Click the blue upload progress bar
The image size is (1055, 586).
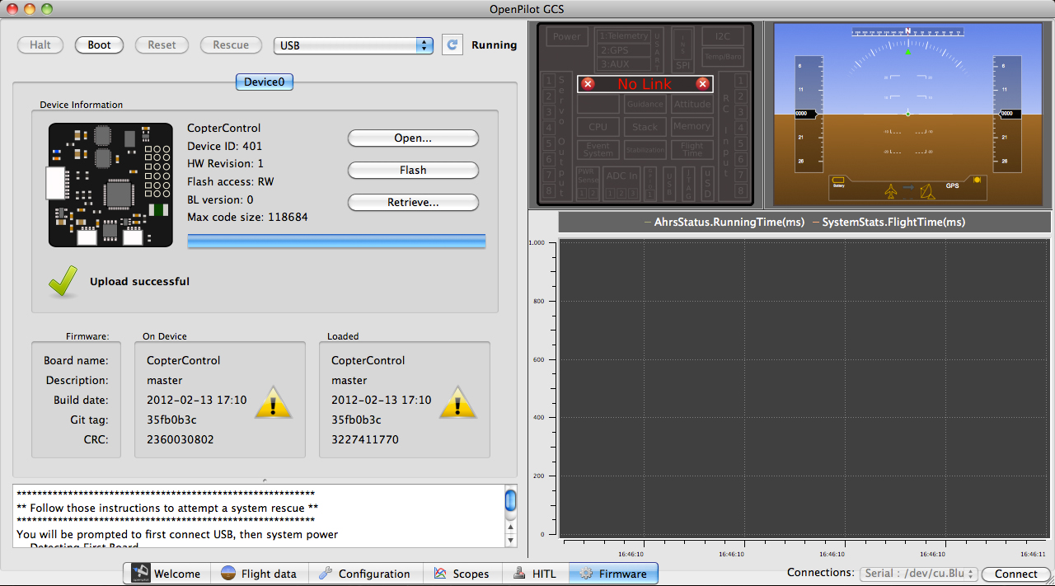pos(336,241)
